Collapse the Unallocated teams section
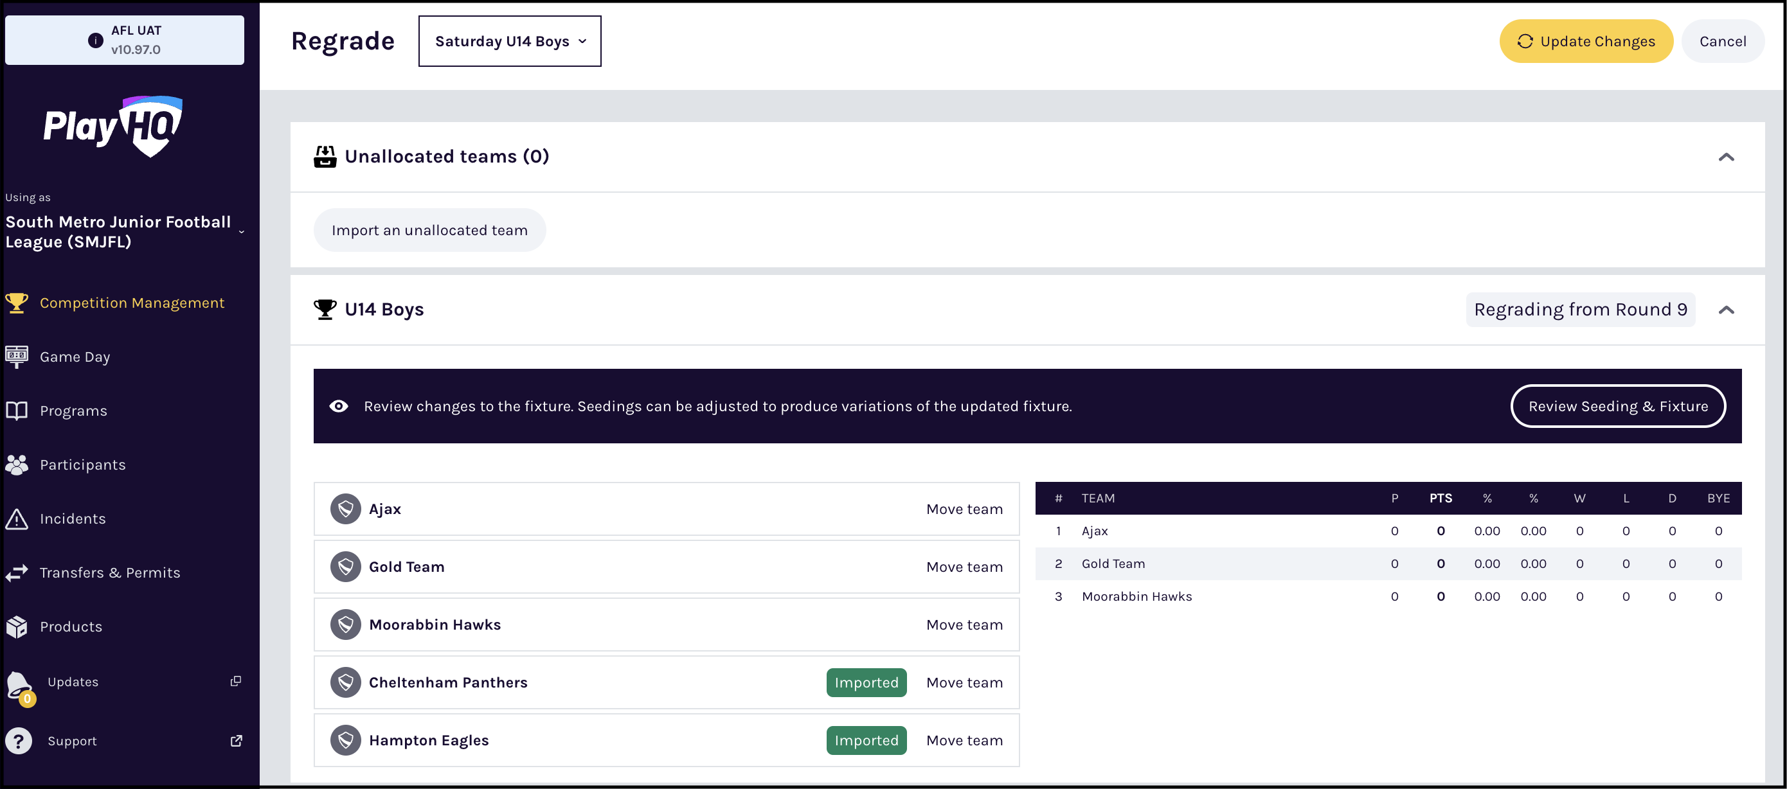The image size is (1787, 789). tap(1725, 157)
